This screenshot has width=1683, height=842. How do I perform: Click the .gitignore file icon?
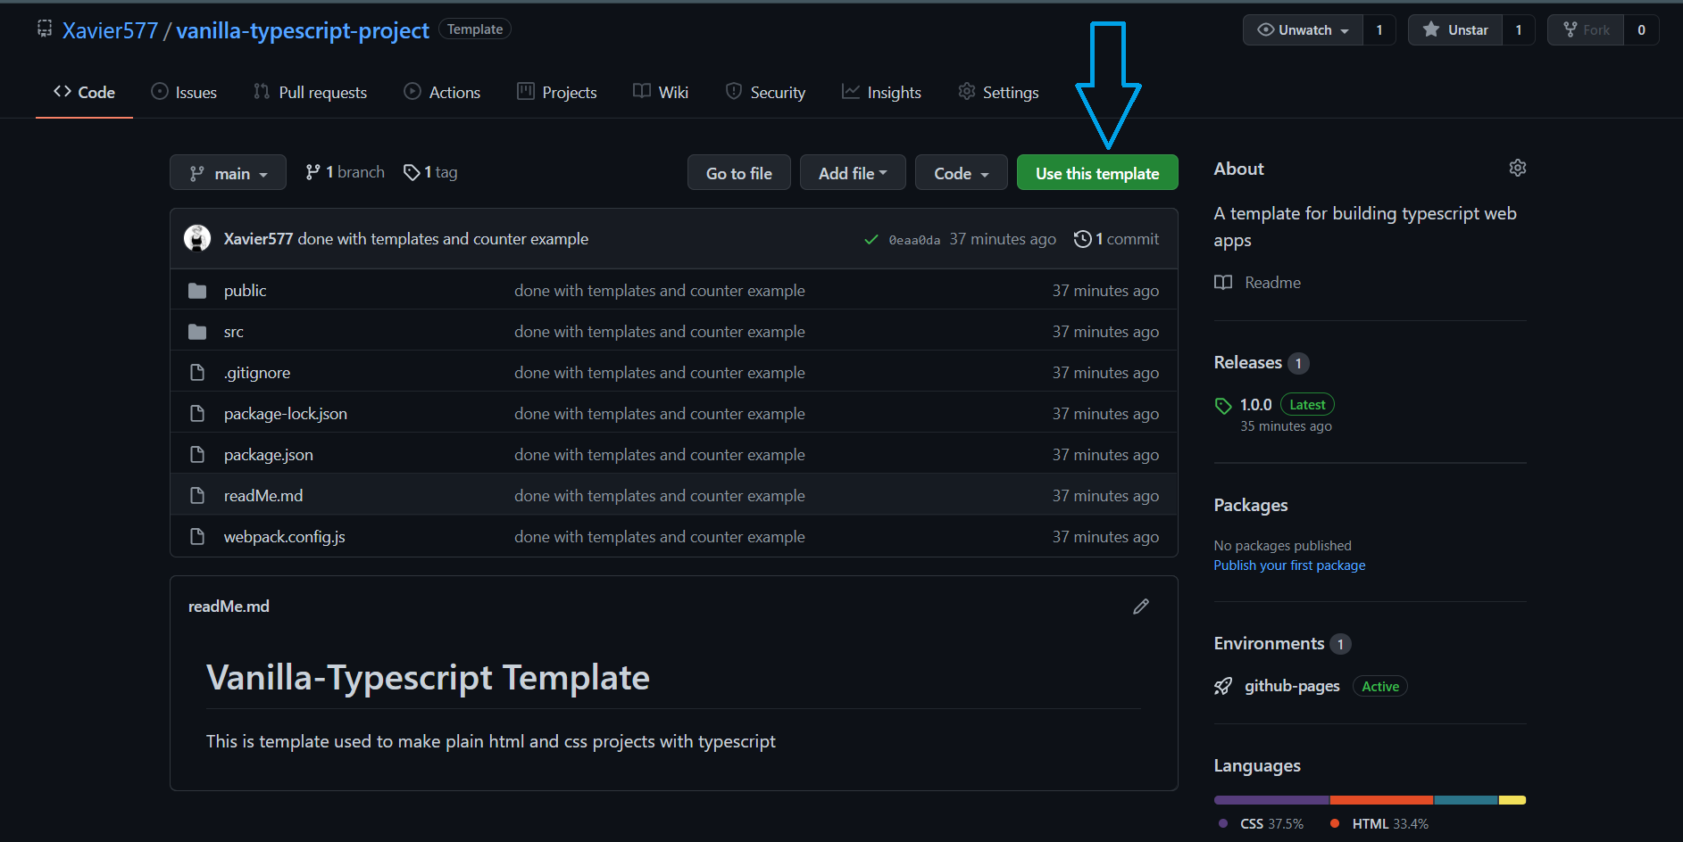click(x=197, y=373)
